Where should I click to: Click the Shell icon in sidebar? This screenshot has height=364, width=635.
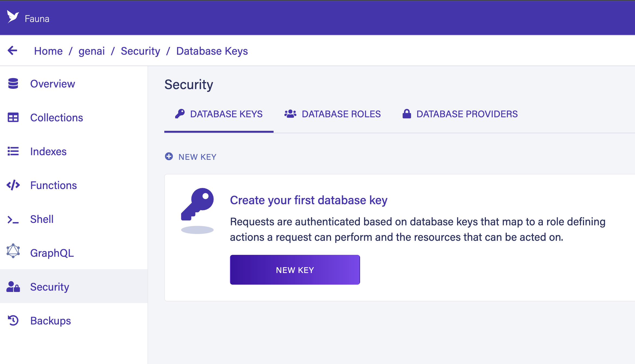13,219
